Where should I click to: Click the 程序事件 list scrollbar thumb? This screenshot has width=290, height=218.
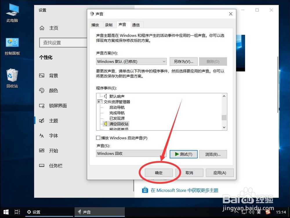point(224,118)
